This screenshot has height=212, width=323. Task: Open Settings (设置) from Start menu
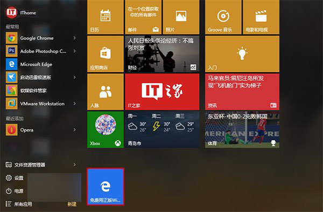click(x=15, y=177)
